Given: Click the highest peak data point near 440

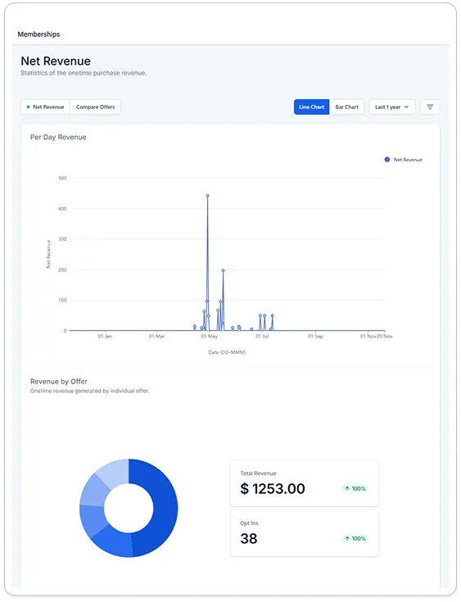Looking at the screenshot, I should [208, 196].
